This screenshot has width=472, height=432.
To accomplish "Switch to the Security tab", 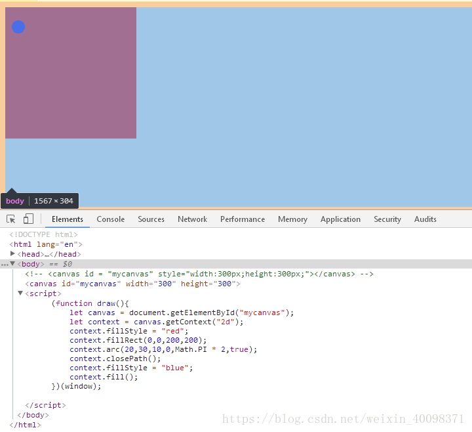I will pos(387,219).
